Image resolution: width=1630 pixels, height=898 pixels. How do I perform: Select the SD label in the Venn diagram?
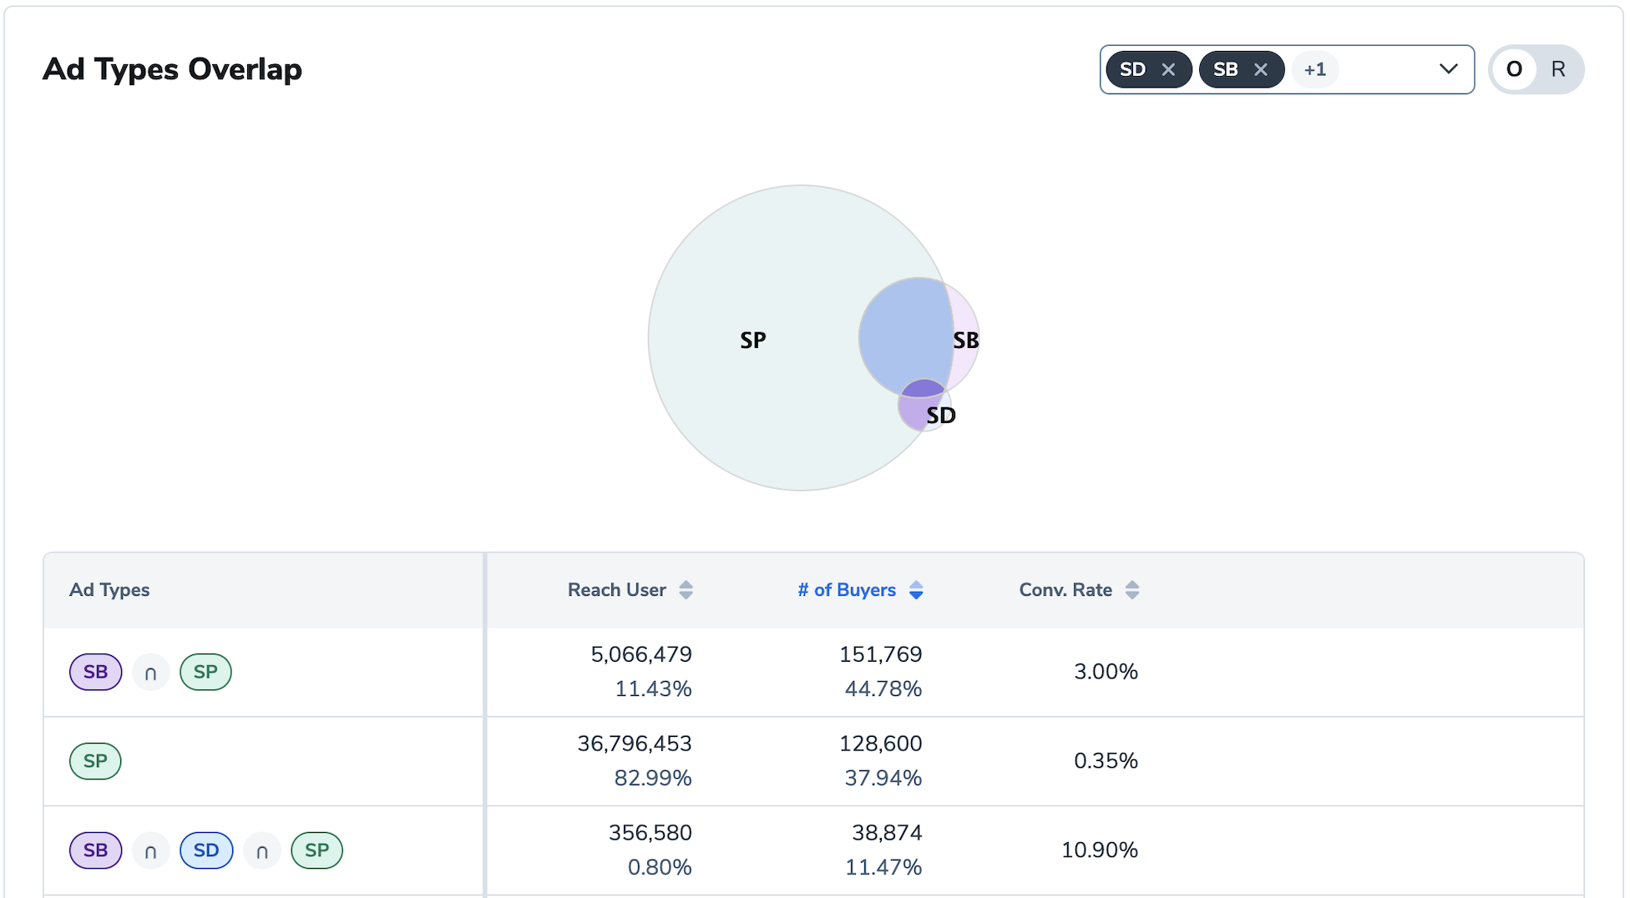(x=941, y=415)
